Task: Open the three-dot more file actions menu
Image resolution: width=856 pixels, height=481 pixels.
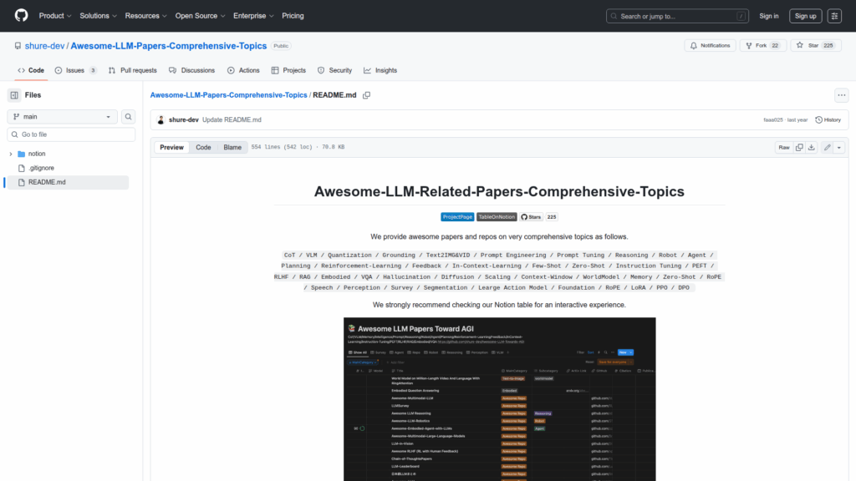Action: [841, 95]
